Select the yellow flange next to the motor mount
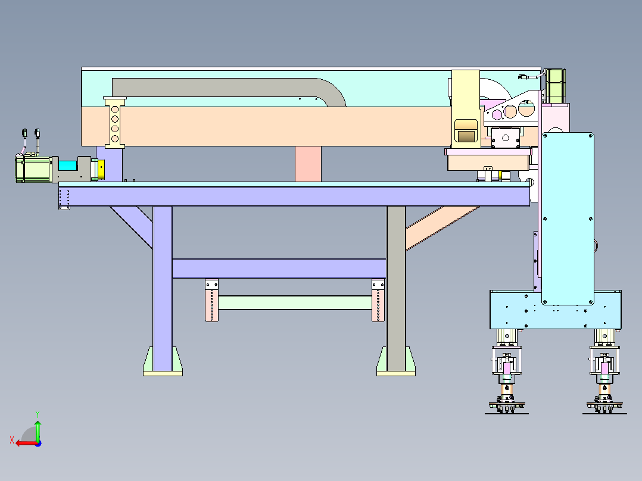Image resolution: width=642 pixels, height=481 pixels. point(101,170)
